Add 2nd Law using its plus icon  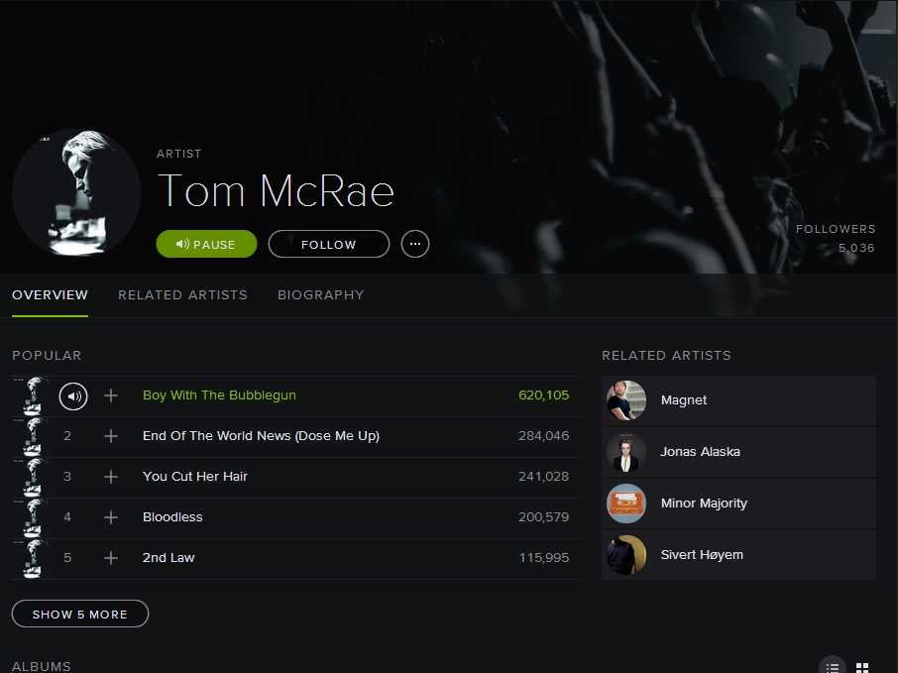[x=110, y=558]
